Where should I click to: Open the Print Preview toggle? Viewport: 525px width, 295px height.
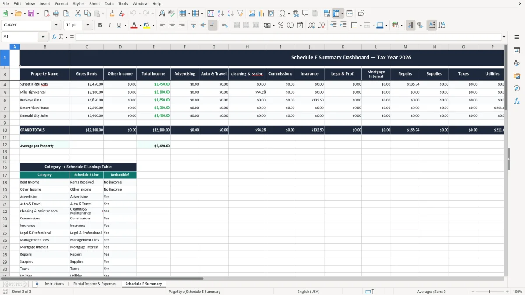click(x=66, y=14)
